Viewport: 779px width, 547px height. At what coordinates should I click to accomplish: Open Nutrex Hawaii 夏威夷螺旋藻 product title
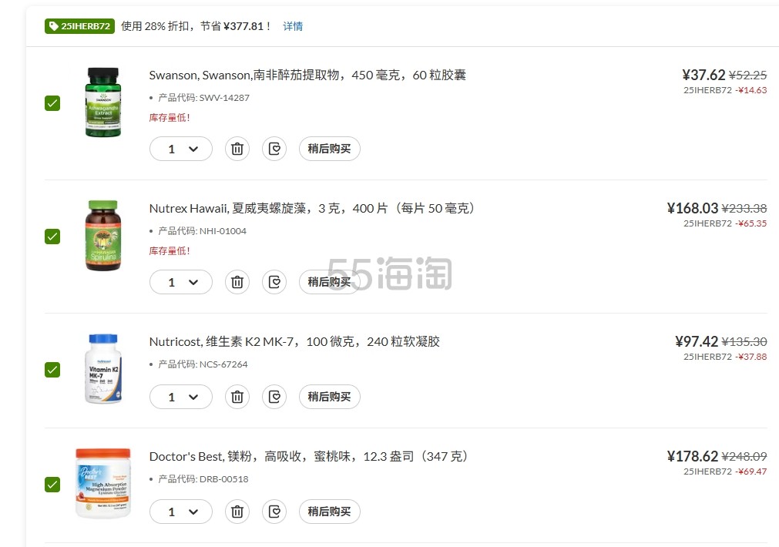[312, 208]
